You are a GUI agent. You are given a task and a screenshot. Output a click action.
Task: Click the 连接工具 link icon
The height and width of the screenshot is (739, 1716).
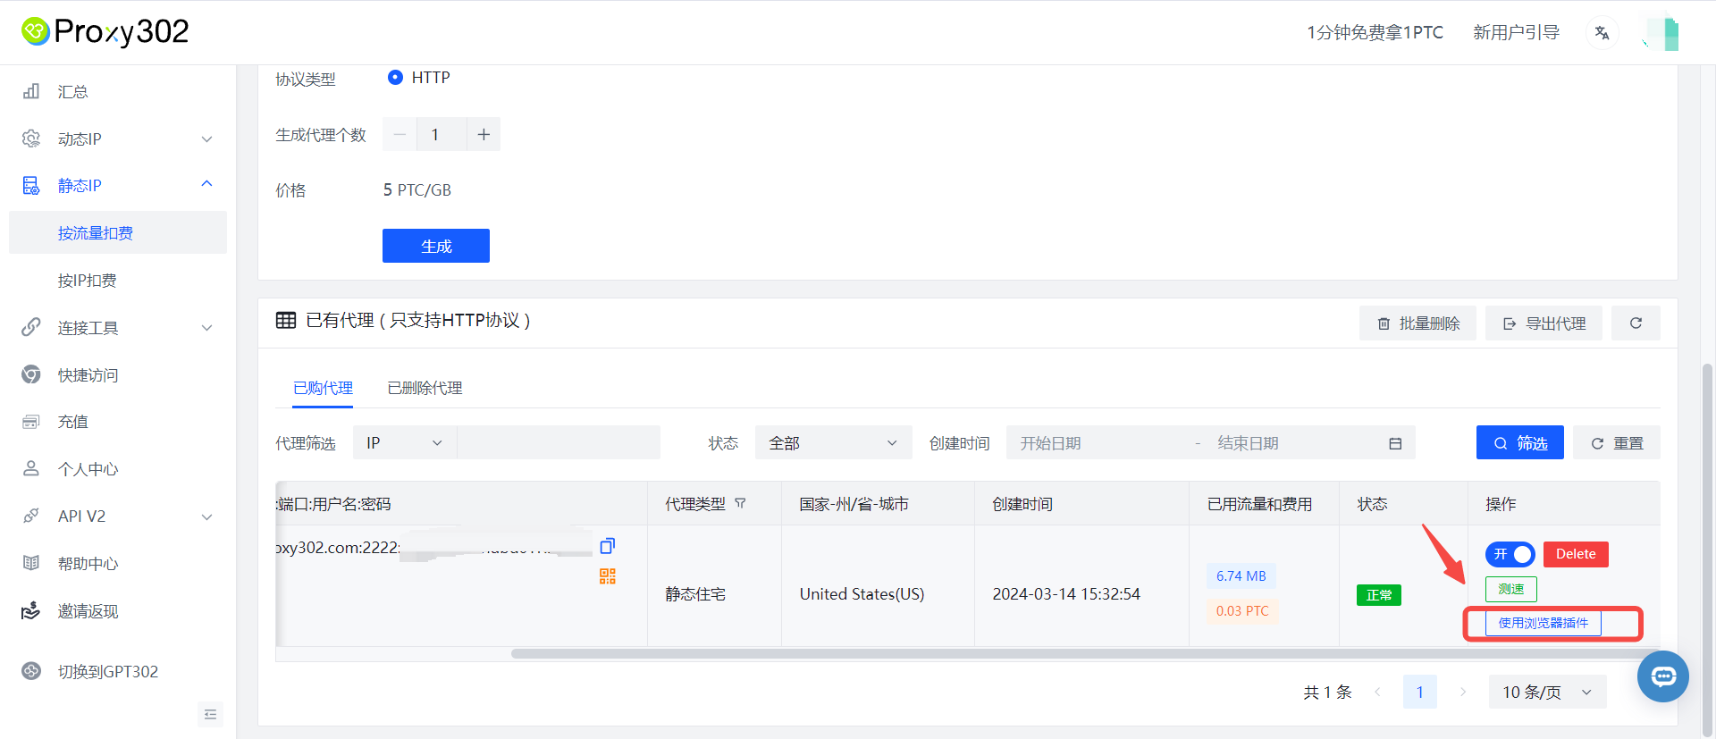[x=31, y=327]
